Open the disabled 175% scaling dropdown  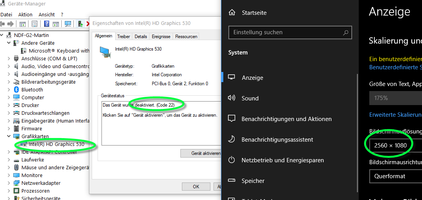[x=395, y=98]
